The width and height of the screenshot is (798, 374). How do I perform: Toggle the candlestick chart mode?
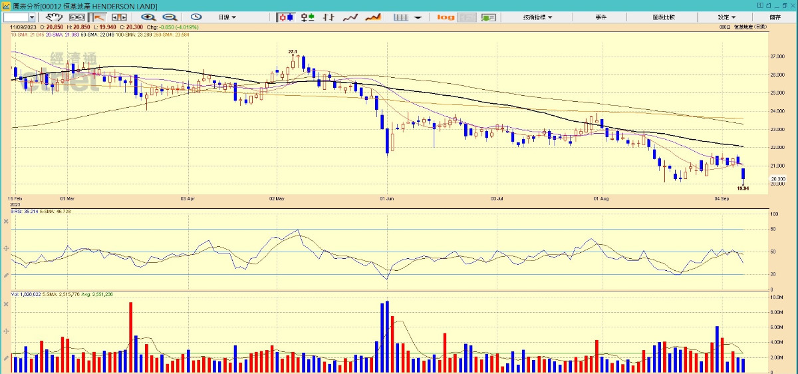pyautogui.click(x=285, y=17)
